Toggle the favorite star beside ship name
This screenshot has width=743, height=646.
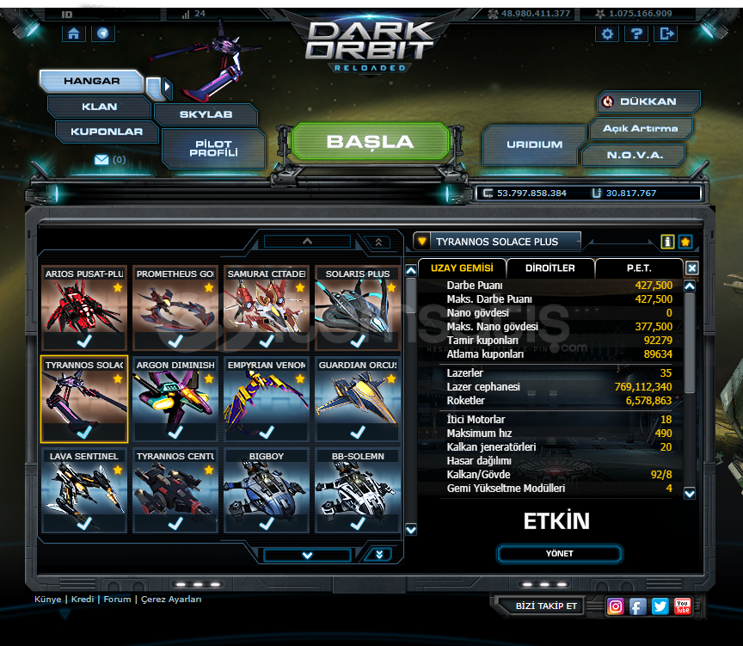tap(685, 242)
